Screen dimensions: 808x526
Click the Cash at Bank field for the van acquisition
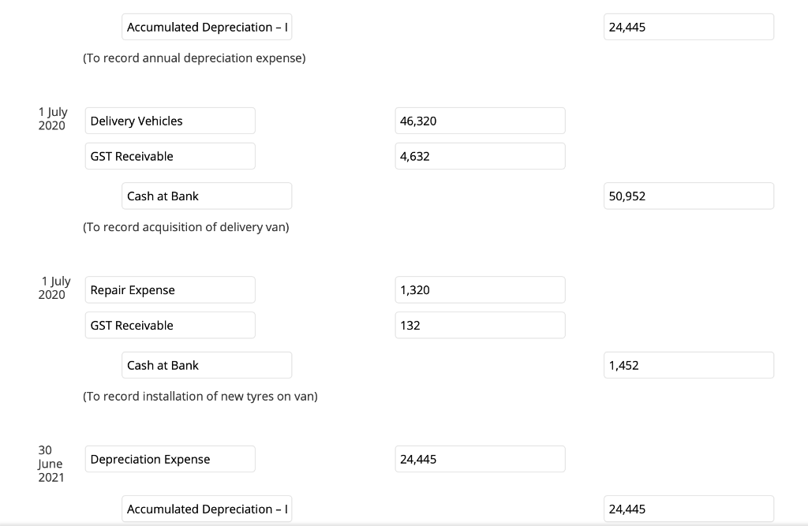point(207,196)
